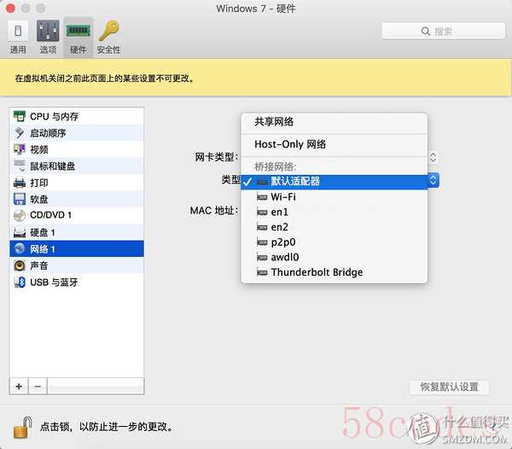Click the plus button to add hardware
This screenshot has width=512, height=449.
(x=19, y=387)
